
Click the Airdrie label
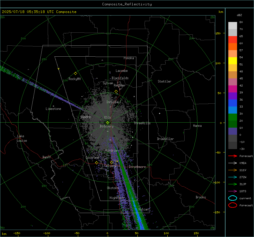coord(111,150)
